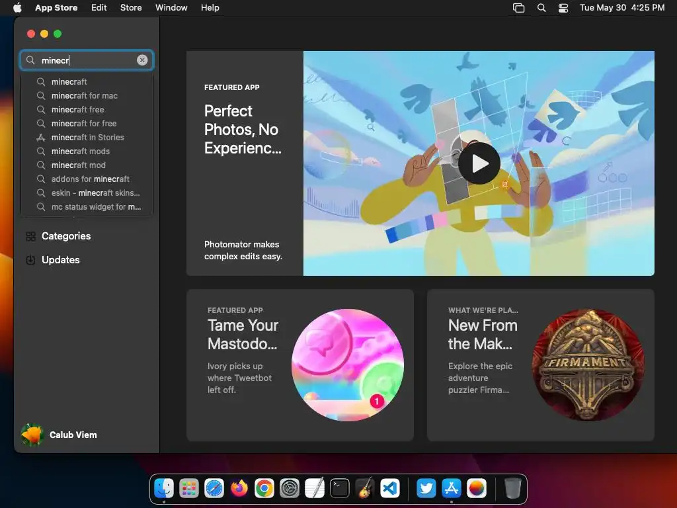Open the Store menu
Viewport: 677px width, 508px height.
pos(131,7)
